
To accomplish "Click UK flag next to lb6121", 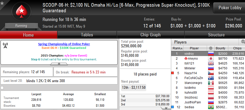I will (x=211, y=63).
